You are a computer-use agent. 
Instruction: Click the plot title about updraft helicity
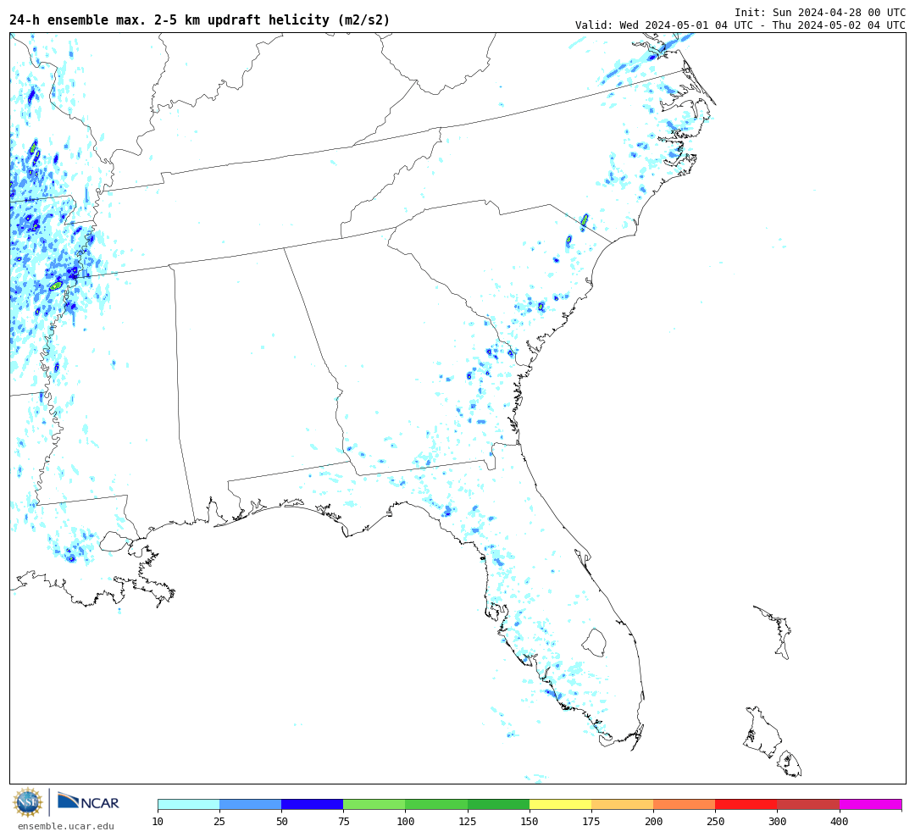200,19
